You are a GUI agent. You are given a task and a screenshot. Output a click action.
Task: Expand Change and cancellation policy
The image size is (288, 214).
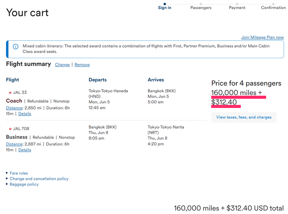39,179
